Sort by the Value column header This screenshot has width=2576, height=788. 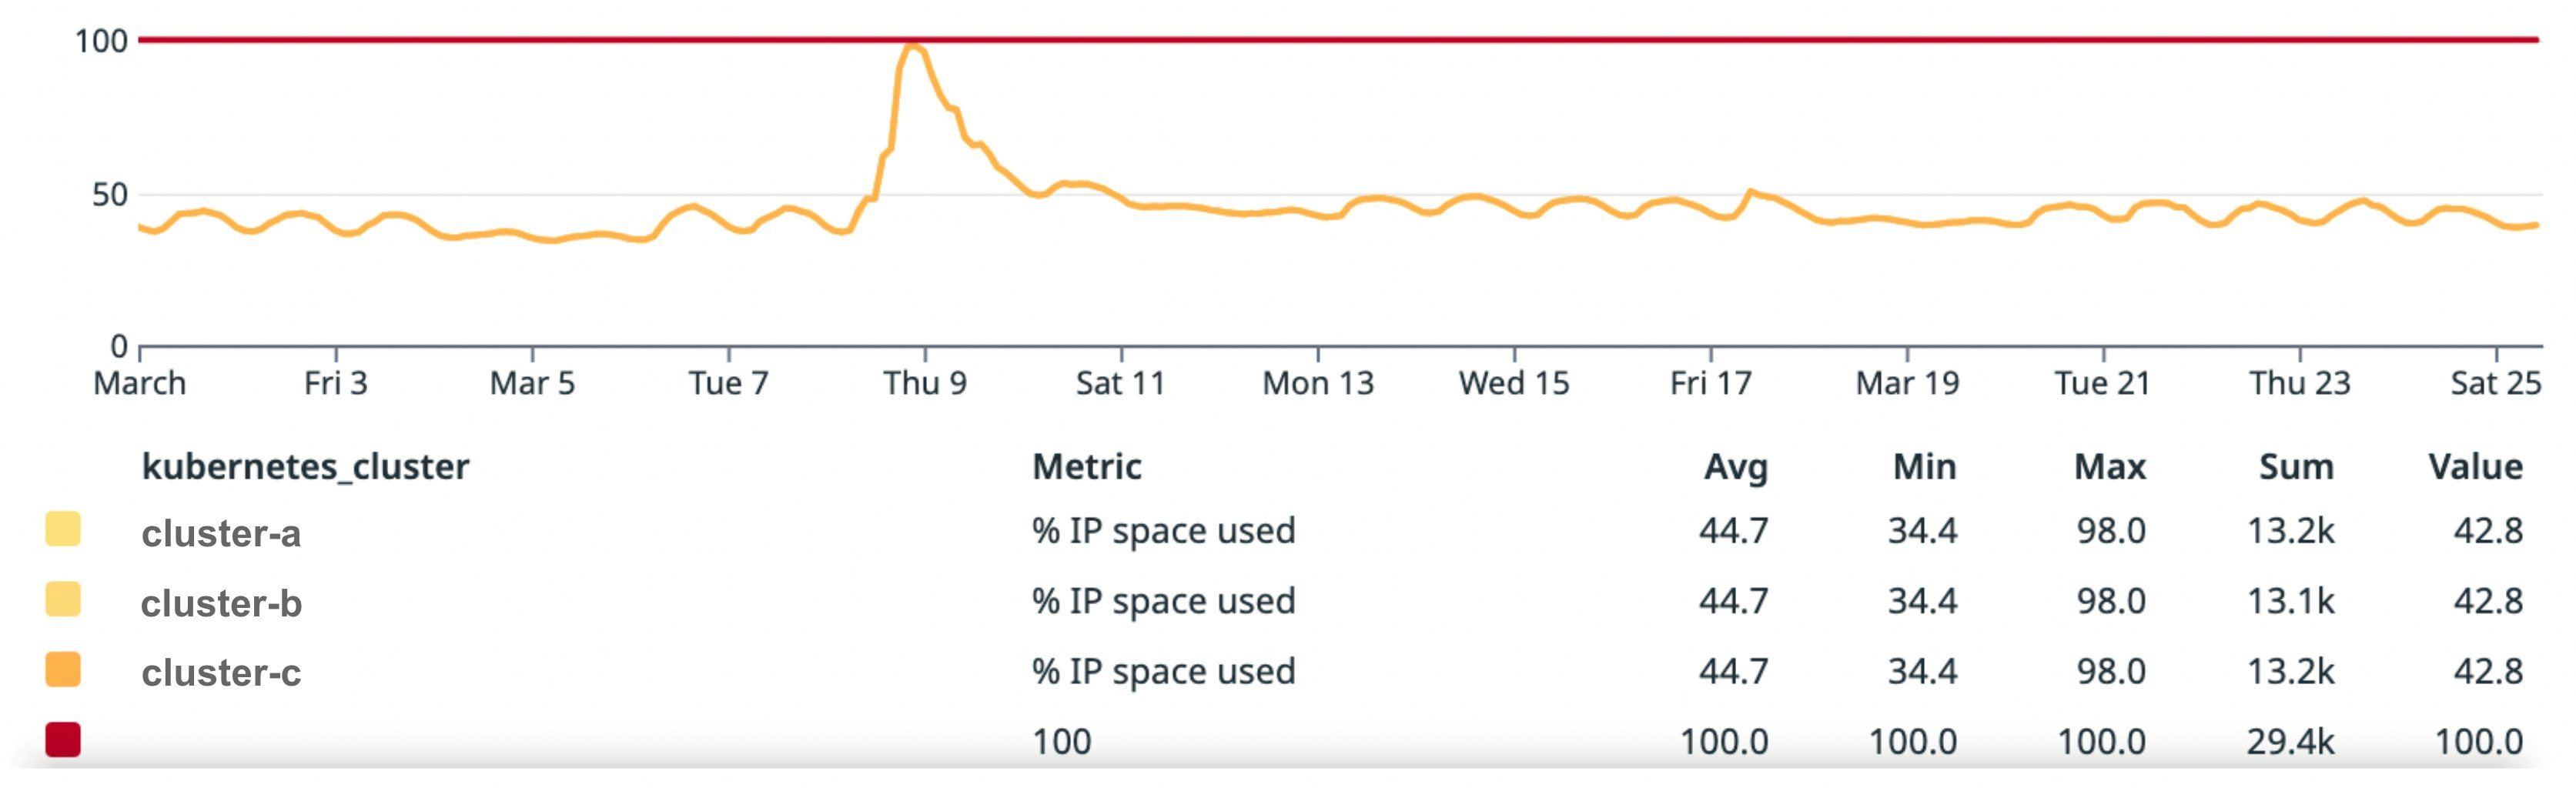click(x=2475, y=467)
